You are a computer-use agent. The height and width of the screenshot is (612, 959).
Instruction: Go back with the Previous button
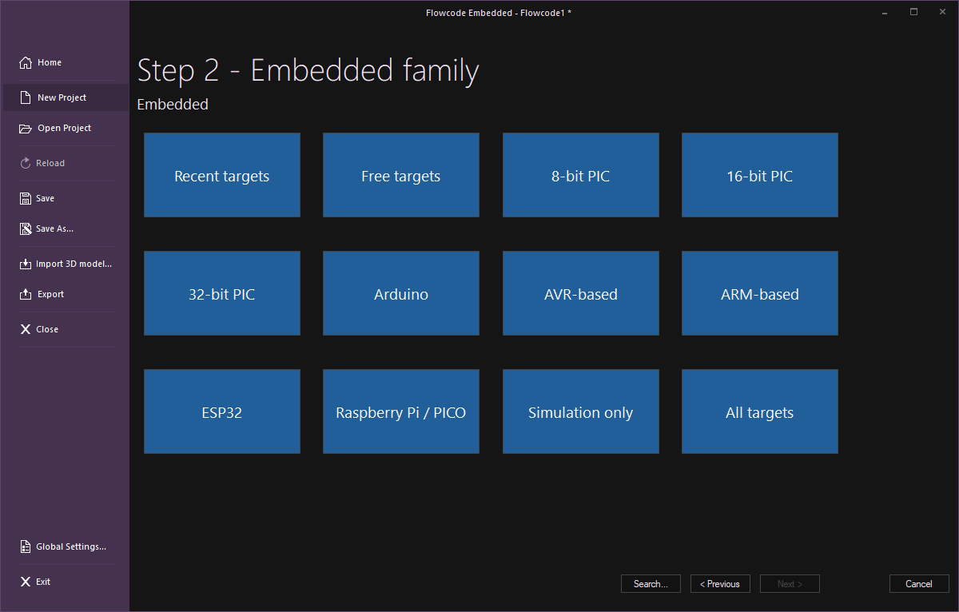tap(720, 584)
